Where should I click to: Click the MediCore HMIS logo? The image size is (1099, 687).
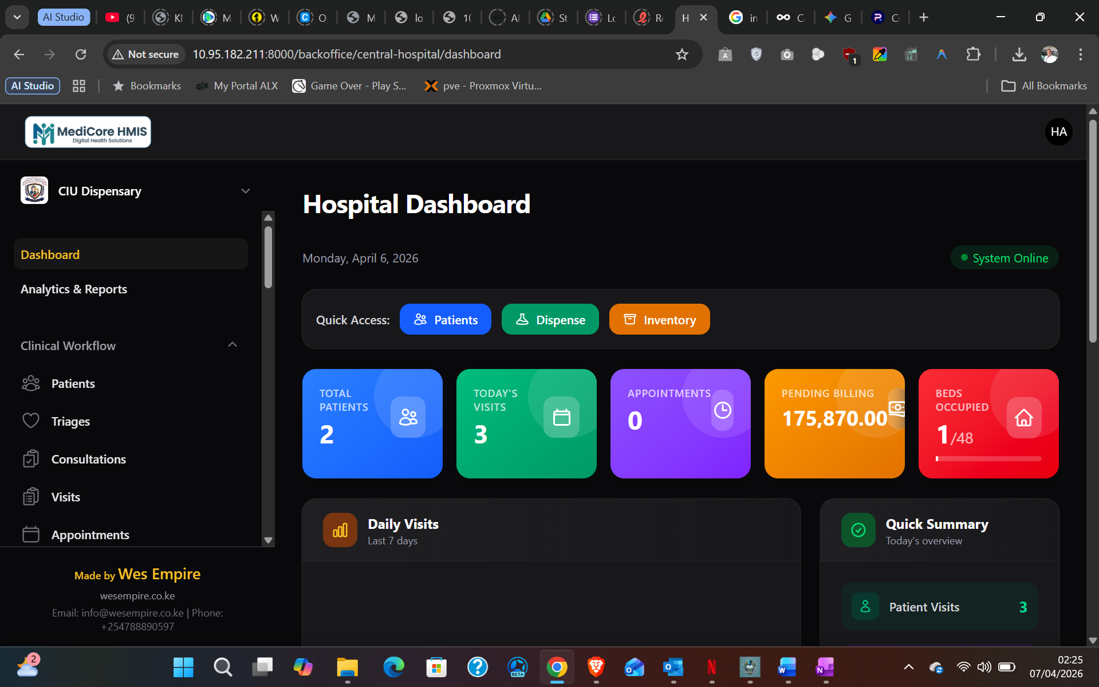(88, 132)
